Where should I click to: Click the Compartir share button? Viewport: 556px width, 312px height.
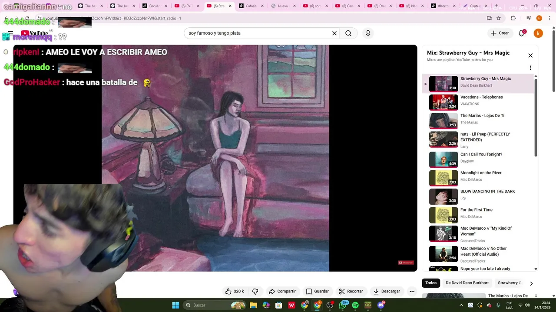(x=282, y=291)
